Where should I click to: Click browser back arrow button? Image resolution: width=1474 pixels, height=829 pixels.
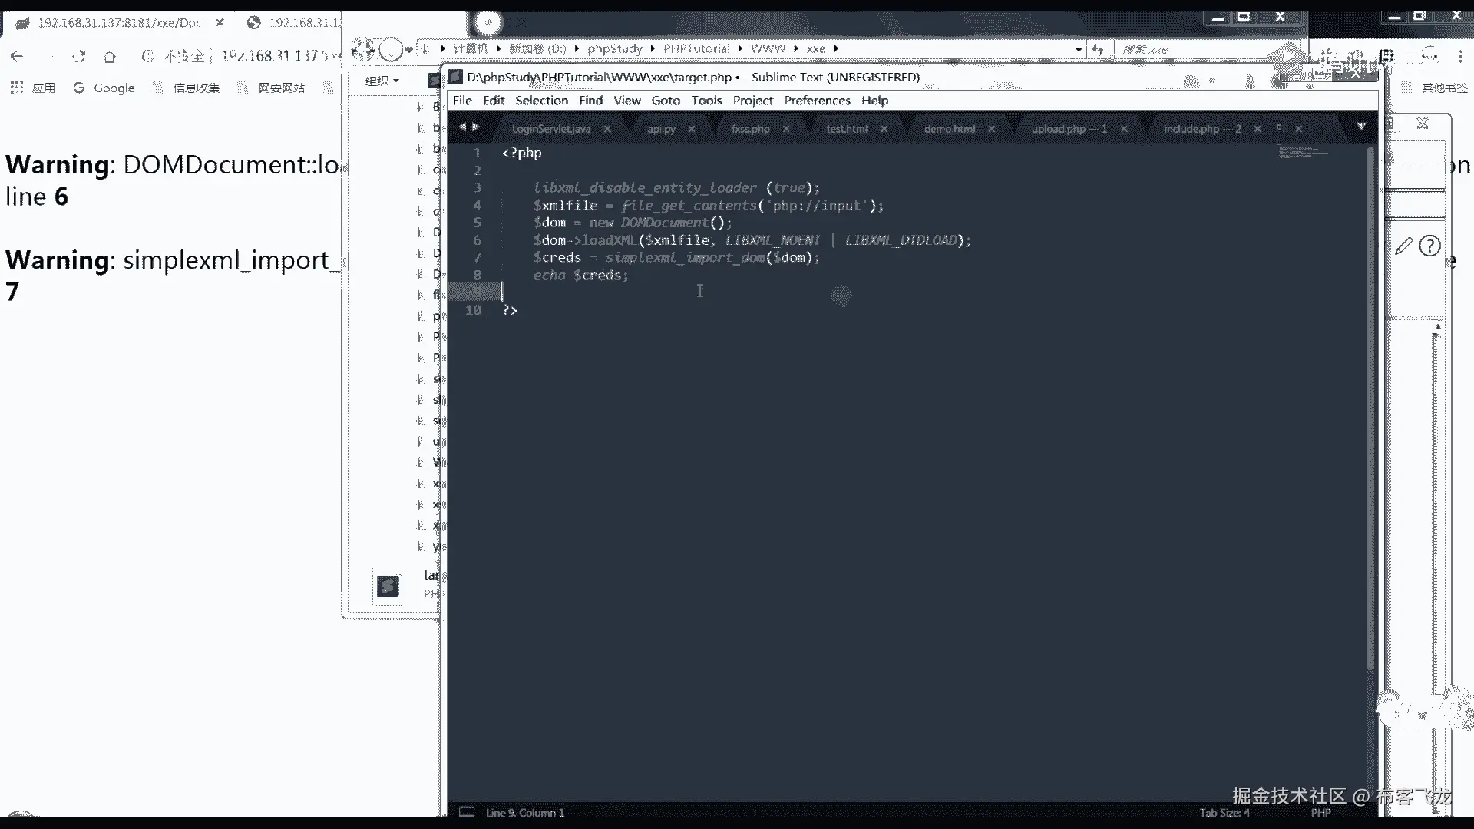tap(17, 56)
